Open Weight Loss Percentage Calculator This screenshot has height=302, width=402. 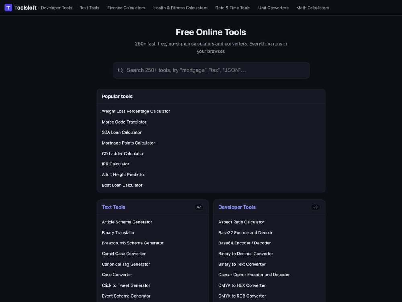click(x=136, y=111)
